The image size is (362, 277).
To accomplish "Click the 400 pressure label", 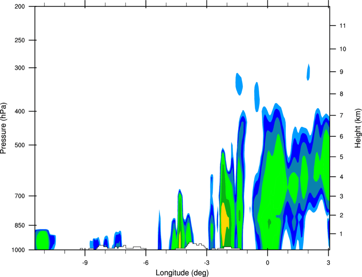I will click(x=20, y=111).
